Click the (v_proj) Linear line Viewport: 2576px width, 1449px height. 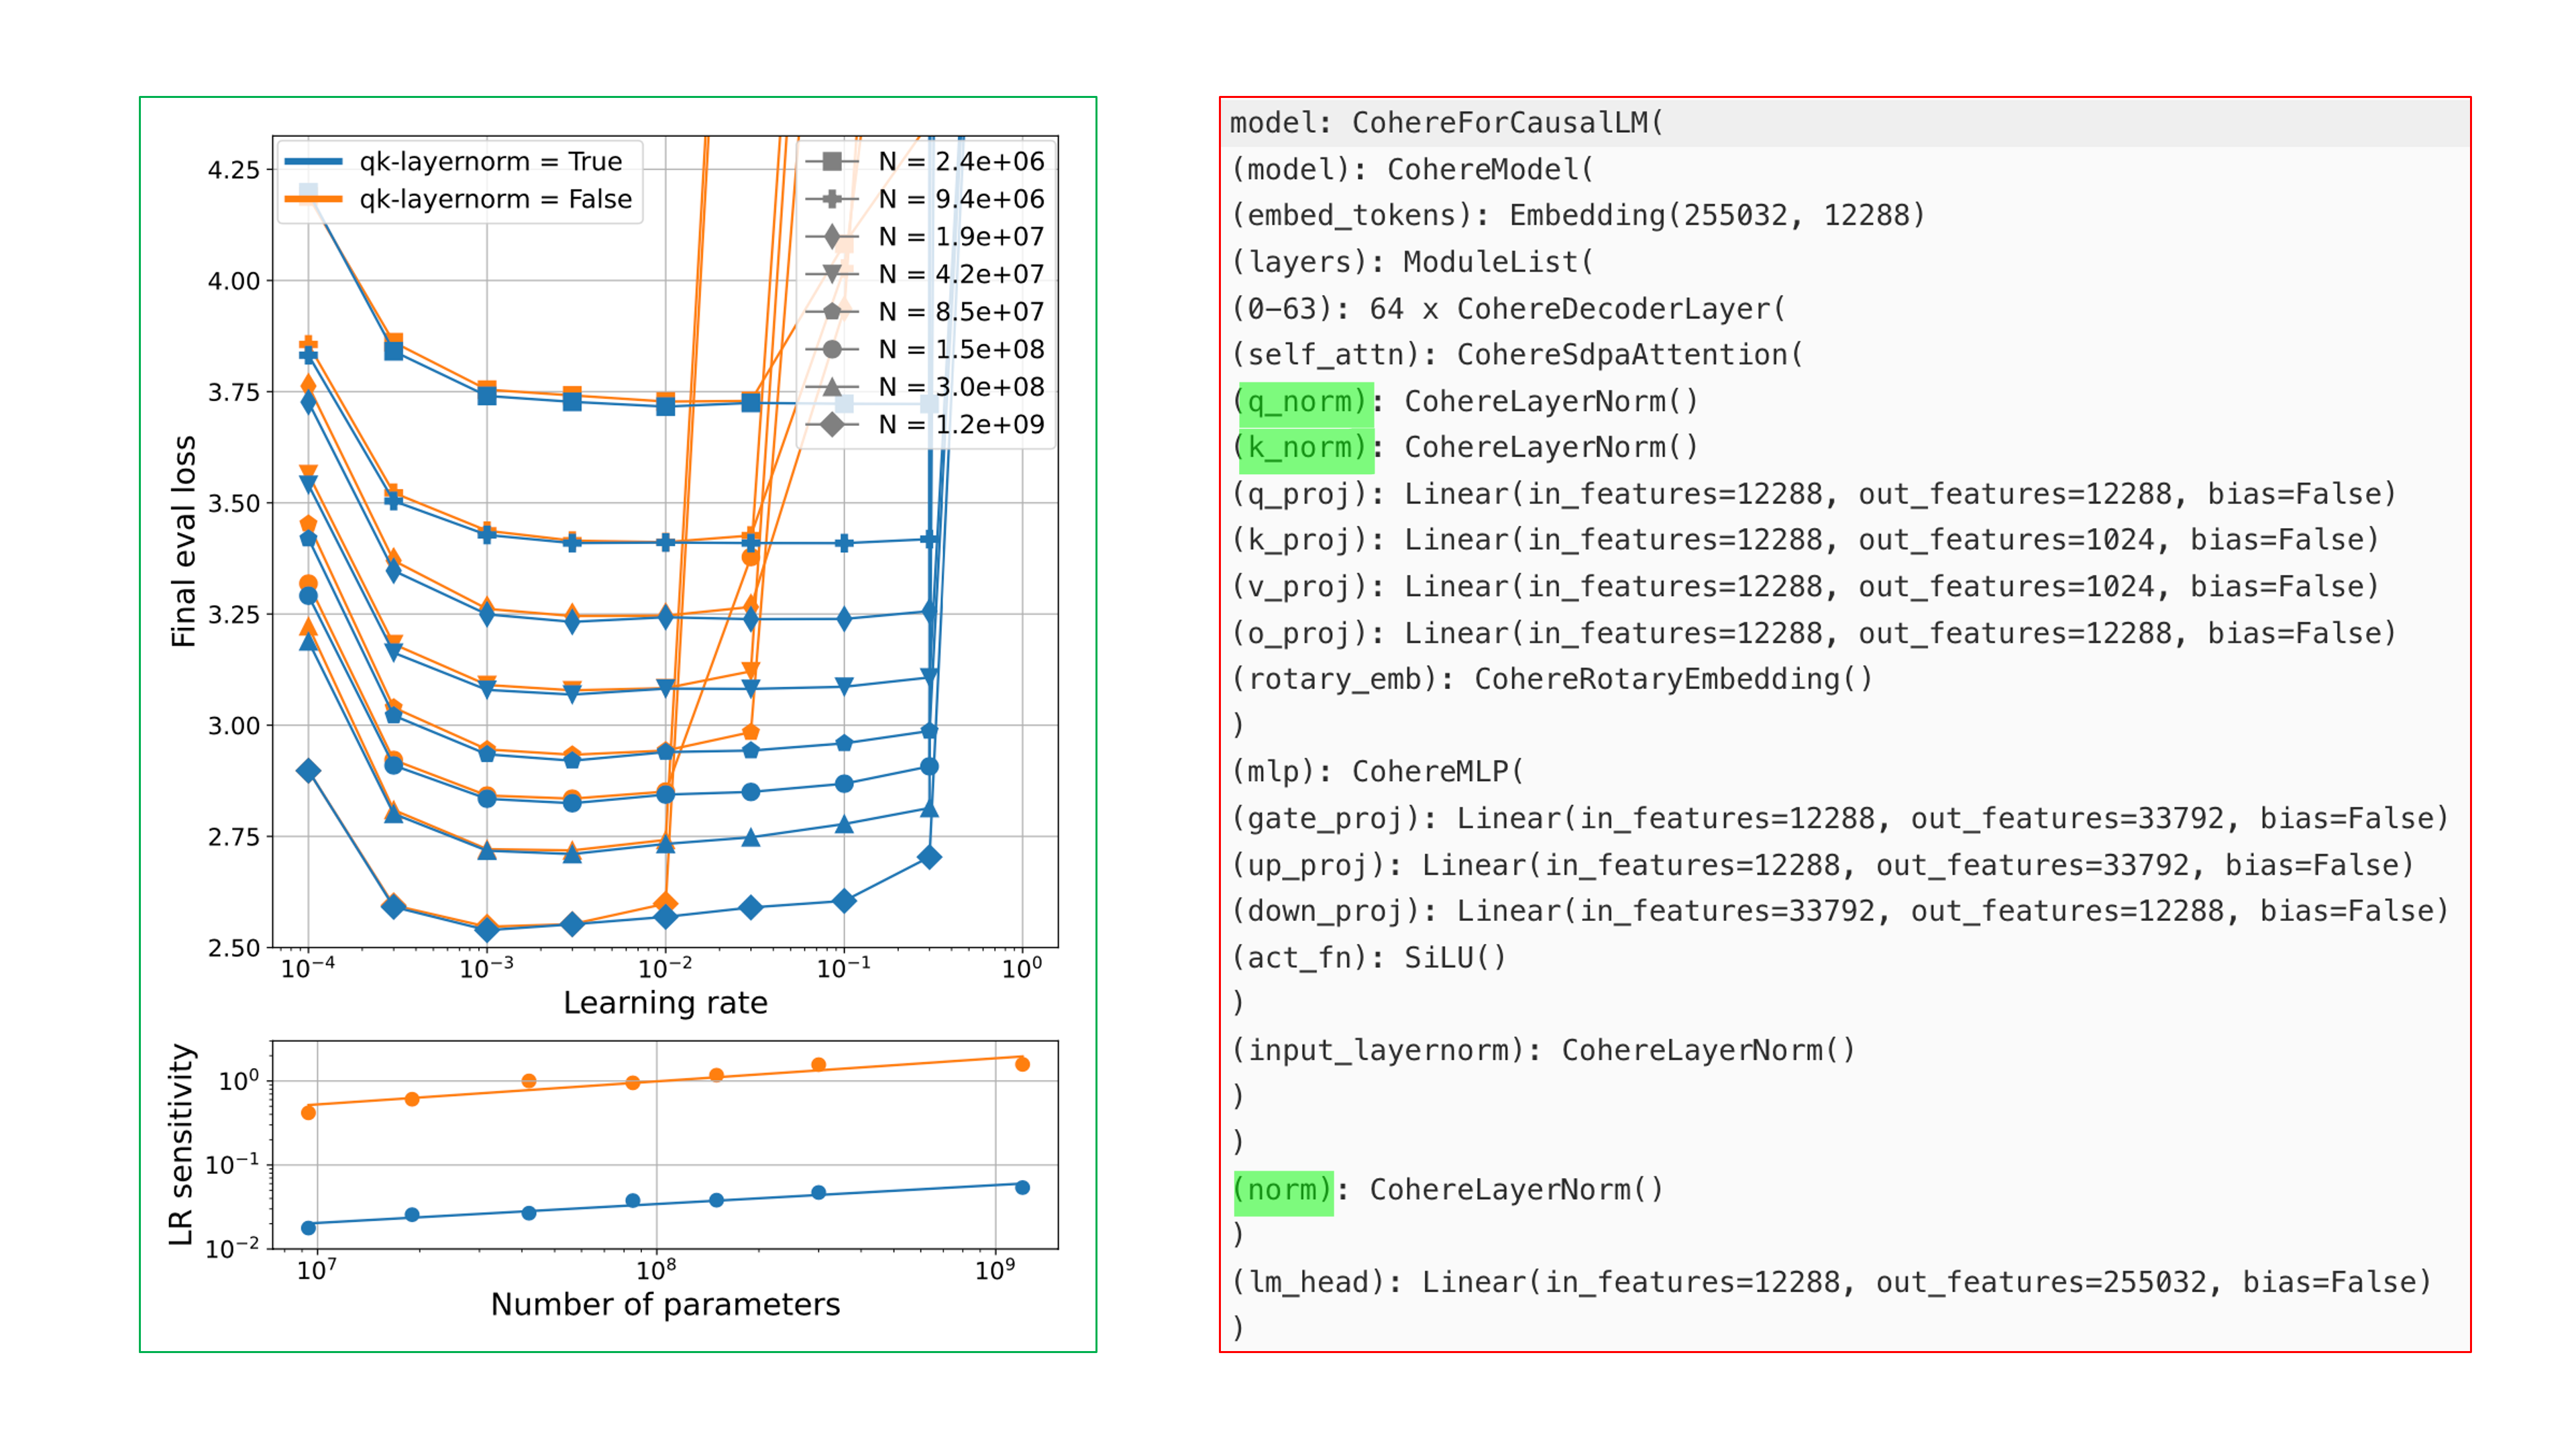click(1806, 587)
